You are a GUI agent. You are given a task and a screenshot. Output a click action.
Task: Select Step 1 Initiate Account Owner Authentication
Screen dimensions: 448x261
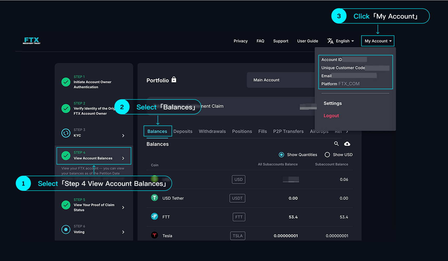(x=92, y=82)
